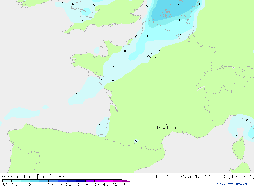
Task: Click the 20–25 mm dark blue legend swatch
Action: (x=71, y=181)
